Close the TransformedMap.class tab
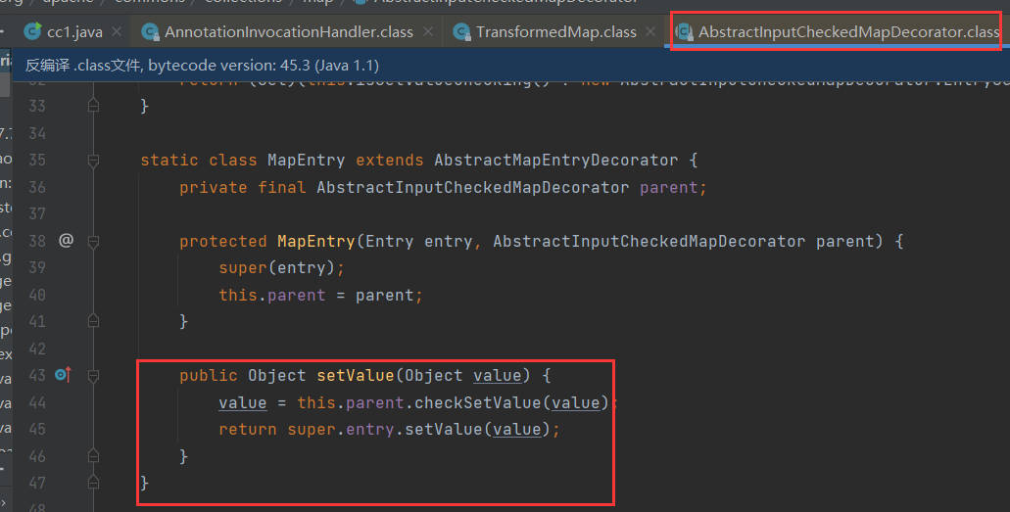The height and width of the screenshot is (512, 1010). click(x=650, y=31)
